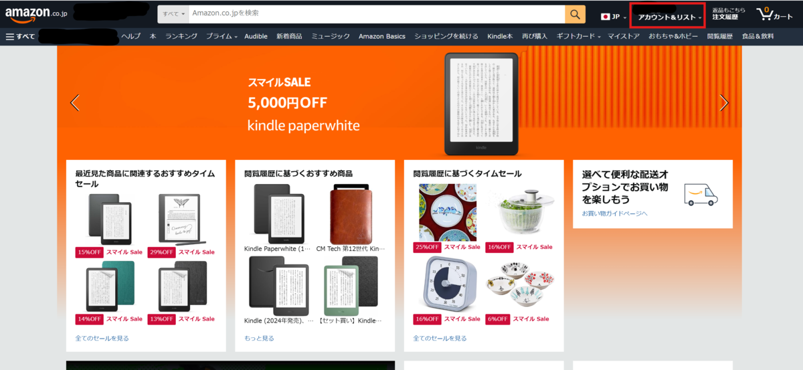Show the previous banner with left arrow
Viewport: 803px width, 370px height.
point(75,102)
